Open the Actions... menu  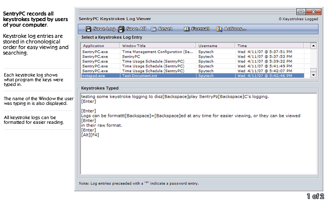(235, 28)
